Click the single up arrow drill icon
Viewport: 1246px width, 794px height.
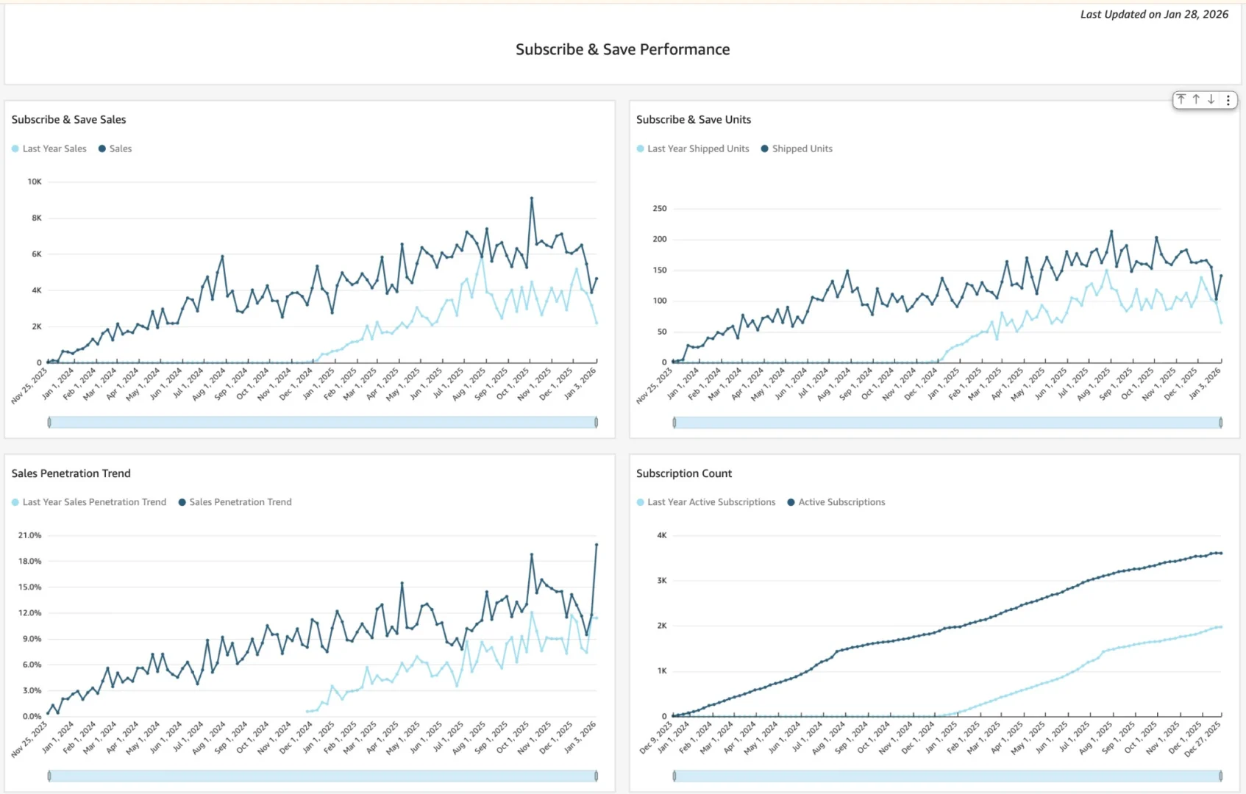(1196, 99)
